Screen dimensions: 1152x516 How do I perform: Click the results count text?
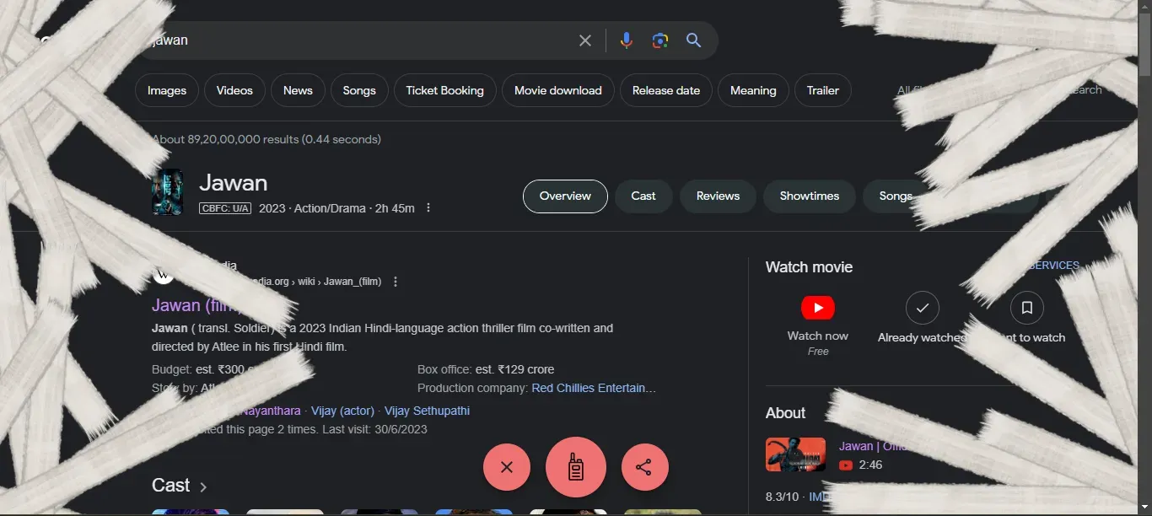(x=266, y=139)
